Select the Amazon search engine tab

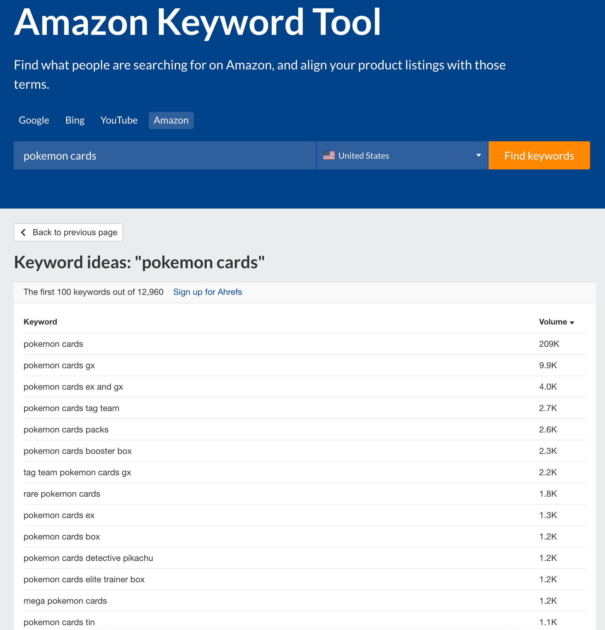coord(171,120)
